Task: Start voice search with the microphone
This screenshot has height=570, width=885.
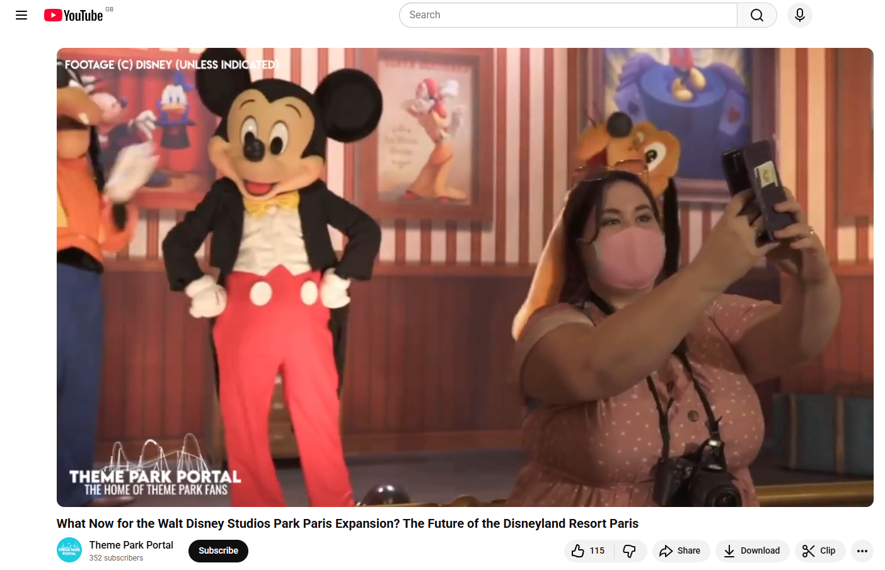Action: tap(799, 15)
